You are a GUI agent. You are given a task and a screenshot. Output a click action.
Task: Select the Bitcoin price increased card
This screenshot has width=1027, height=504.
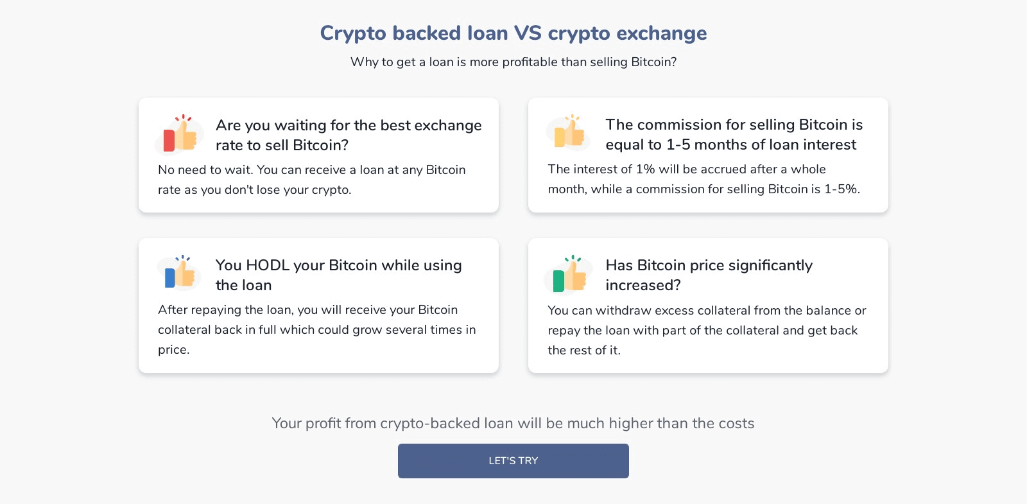coord(708,306)
